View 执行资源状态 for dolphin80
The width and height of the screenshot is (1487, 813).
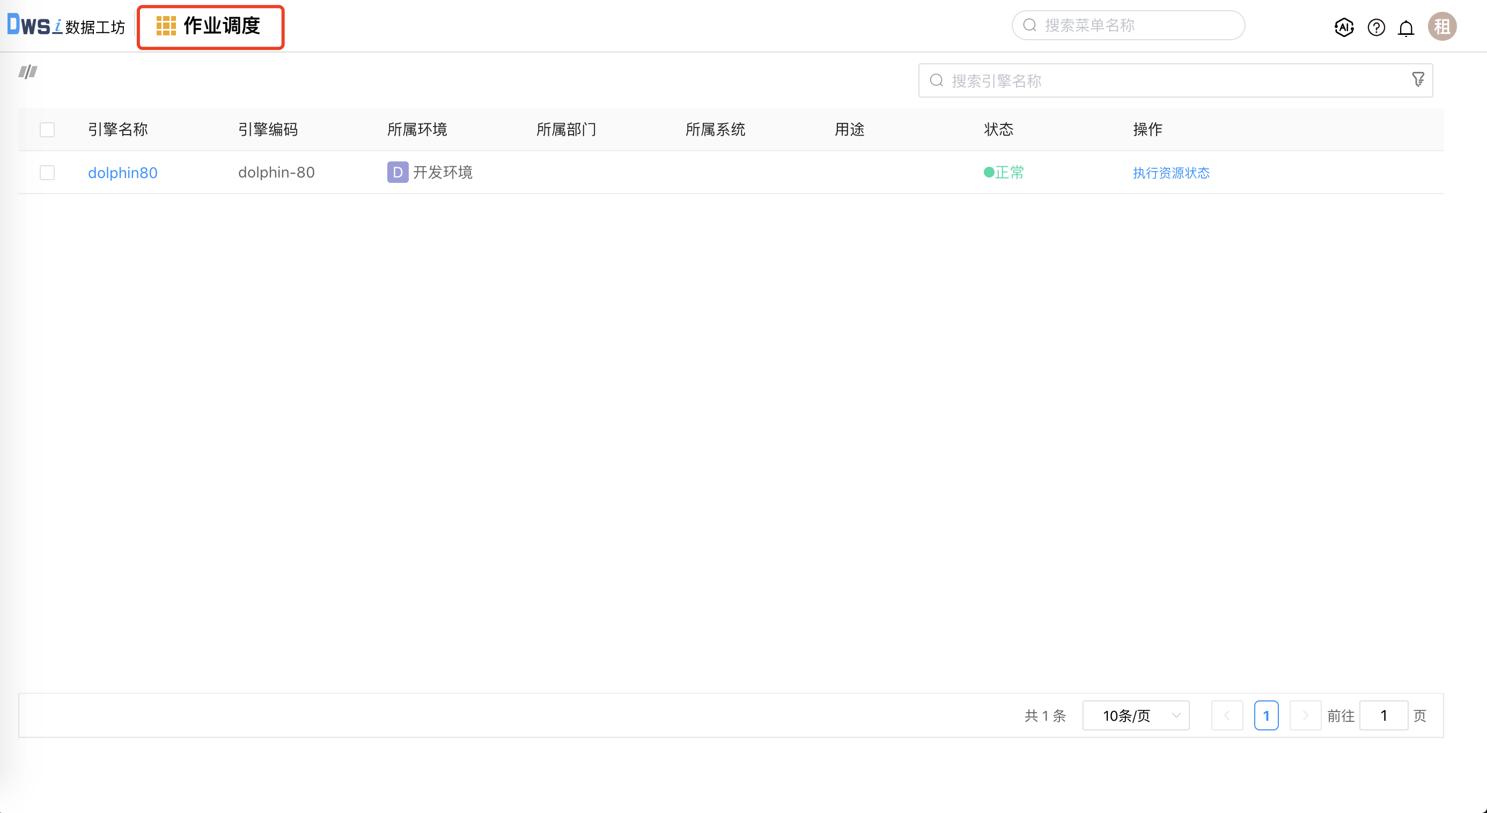[x=1171, y=172]
